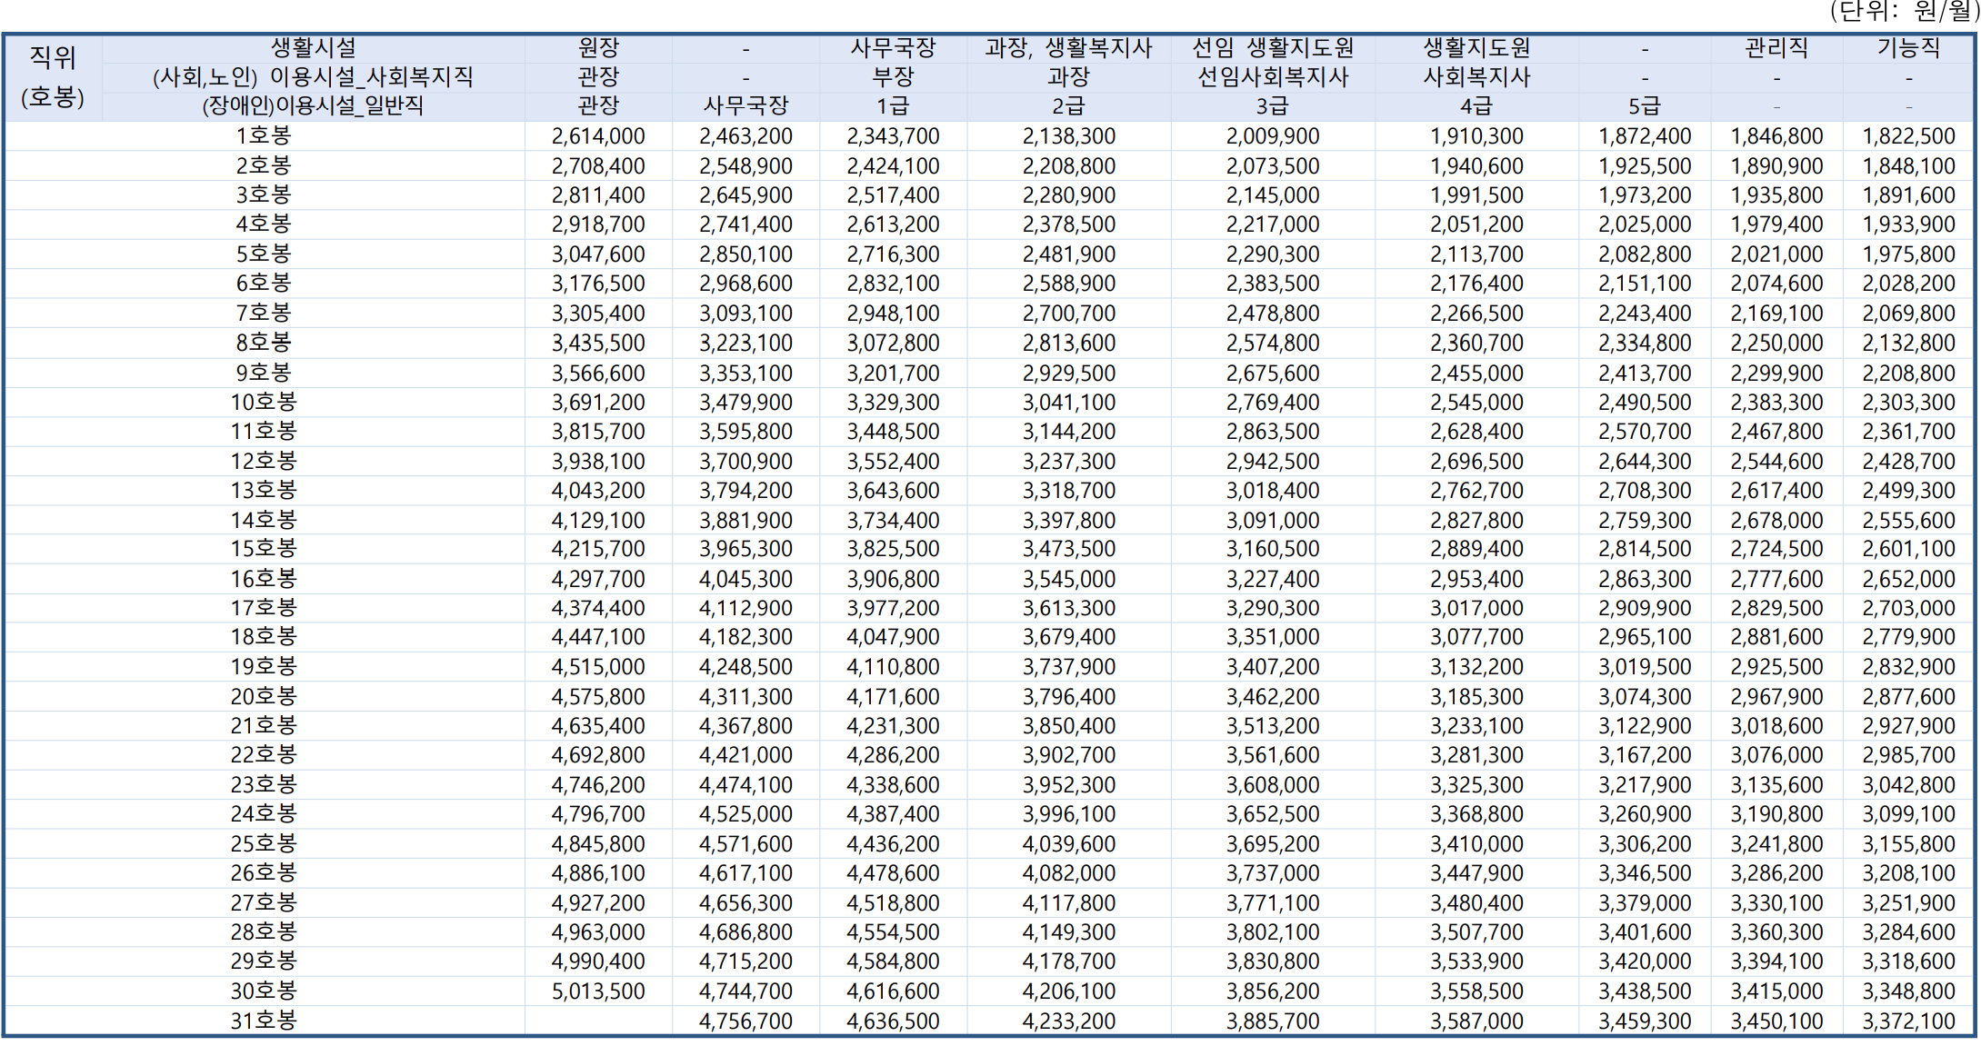Screen dimensions: 1981x1046
Task: Select the 사무국장 부장 1급 header
Action: (893, 77)
